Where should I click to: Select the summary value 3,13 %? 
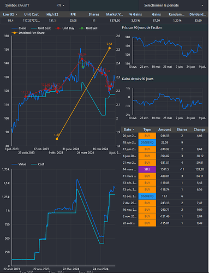coord(135,21)
